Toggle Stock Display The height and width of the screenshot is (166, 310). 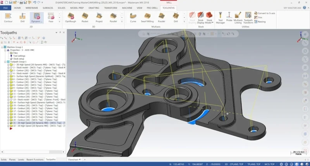pyautogui.click(x=201, y=18)
